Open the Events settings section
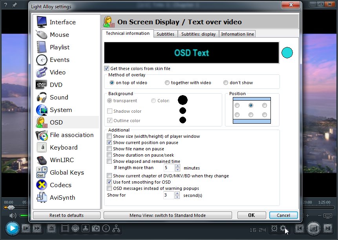 point(66,60)
